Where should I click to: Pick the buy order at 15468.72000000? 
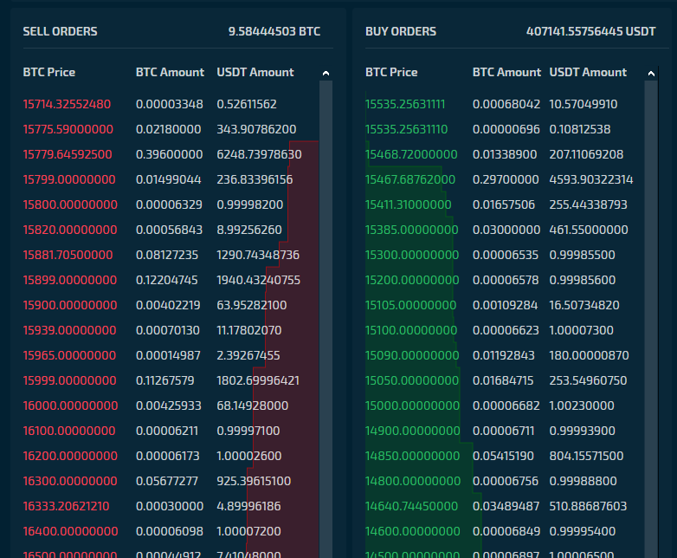505,154
